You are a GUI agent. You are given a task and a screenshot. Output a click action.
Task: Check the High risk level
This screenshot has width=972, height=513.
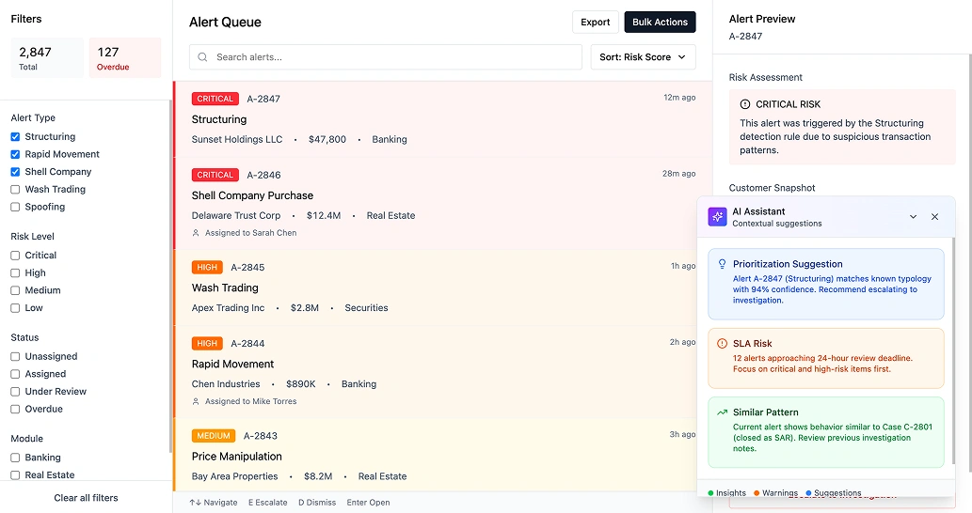pos(15,272)
